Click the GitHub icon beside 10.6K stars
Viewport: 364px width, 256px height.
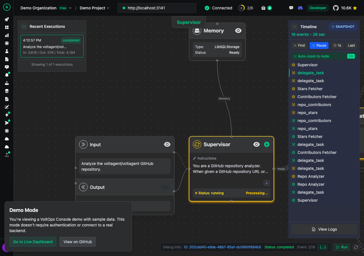coord(336,8)
